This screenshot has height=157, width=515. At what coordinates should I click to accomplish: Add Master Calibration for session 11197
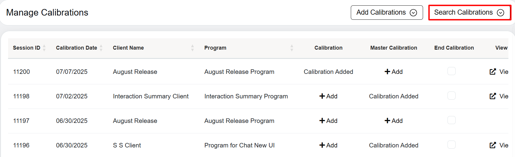(393, 121)
